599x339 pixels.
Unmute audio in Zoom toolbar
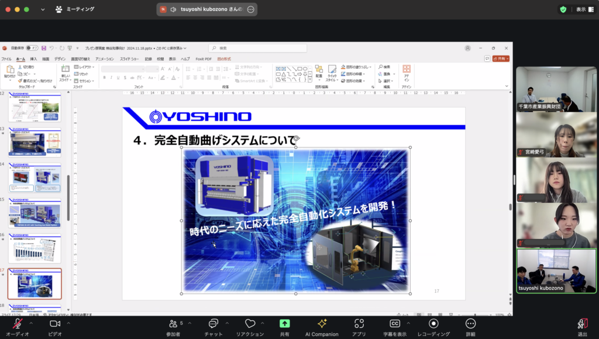point(17,327)
